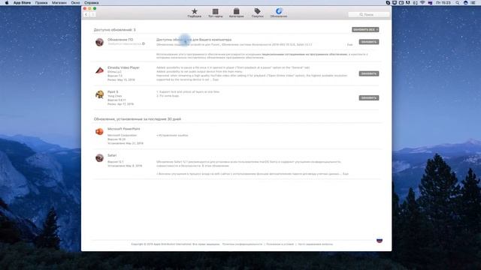This screenshot has height=270, width=481.
Task: Update the Paint S app
Action: pos(369,98)
